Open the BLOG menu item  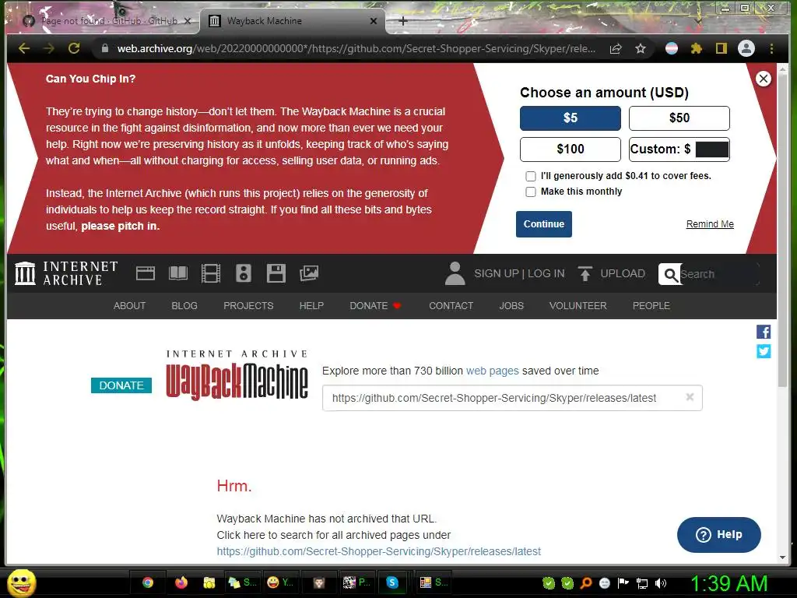tap(184, 305)
